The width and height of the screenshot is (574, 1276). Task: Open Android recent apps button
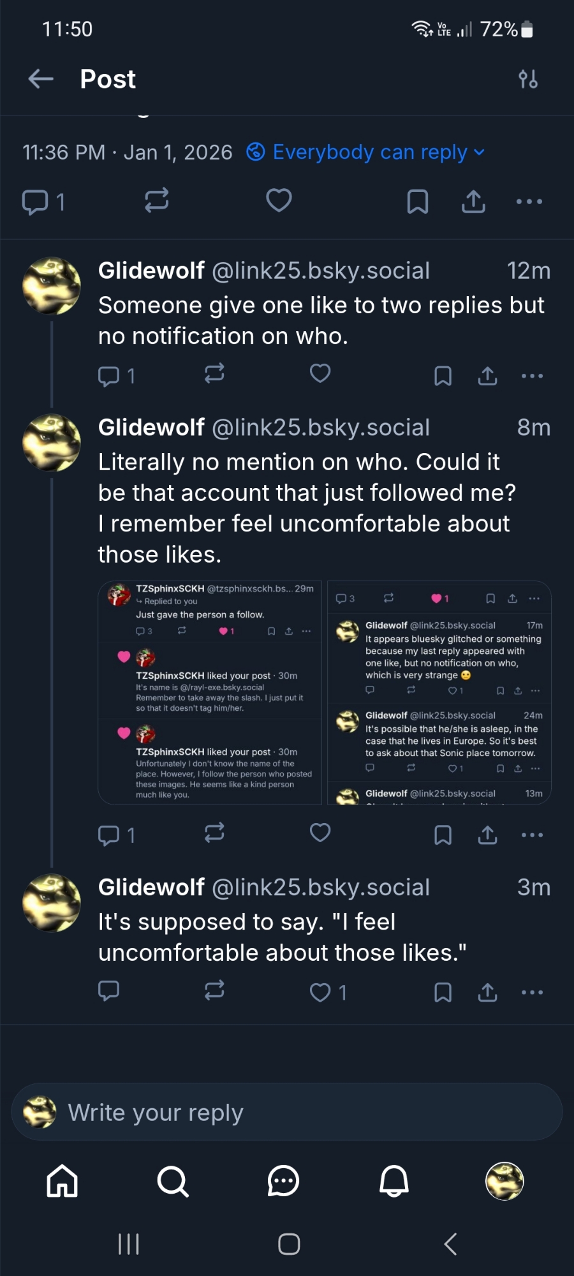(128, 1244)
